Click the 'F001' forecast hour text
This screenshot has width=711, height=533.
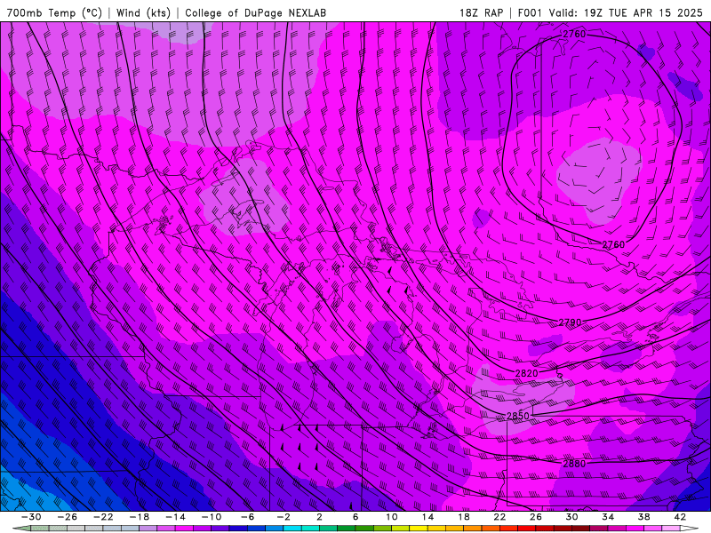[x=530, y=12]
